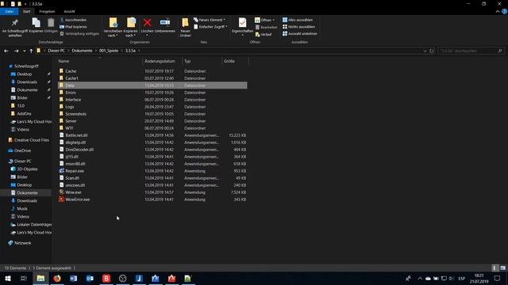
Task: Click Auswahl umkehren
Action: (x=300, y=33)
